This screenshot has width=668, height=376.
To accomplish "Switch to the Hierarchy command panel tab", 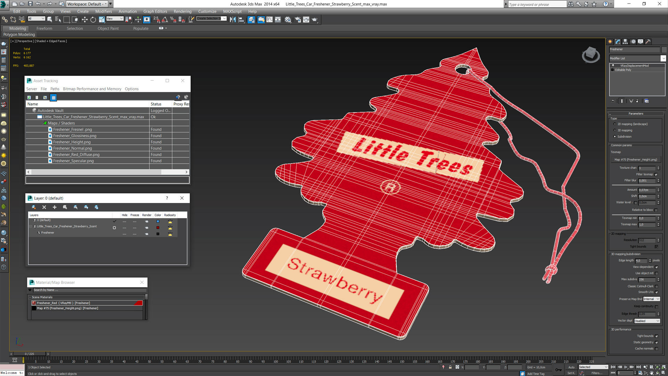I will pyautogui.click(x=625, y=41).
